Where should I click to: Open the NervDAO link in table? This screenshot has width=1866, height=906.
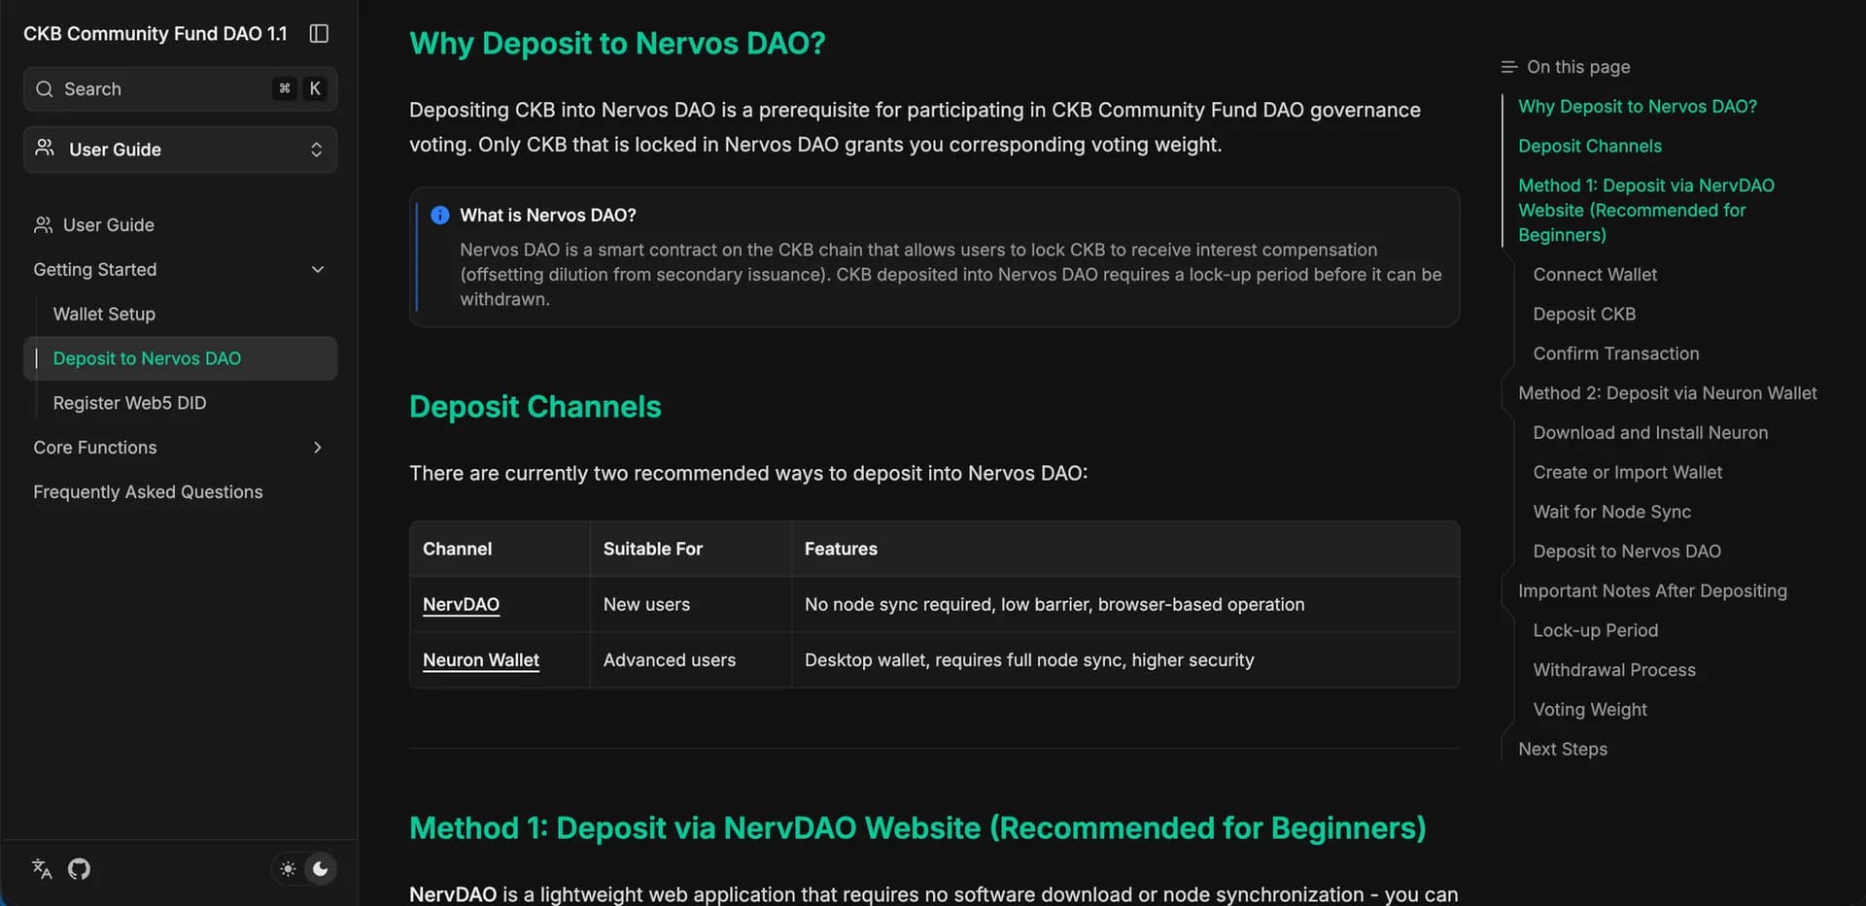pos(461,604)
